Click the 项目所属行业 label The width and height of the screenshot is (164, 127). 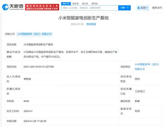(x=126, y=91)
